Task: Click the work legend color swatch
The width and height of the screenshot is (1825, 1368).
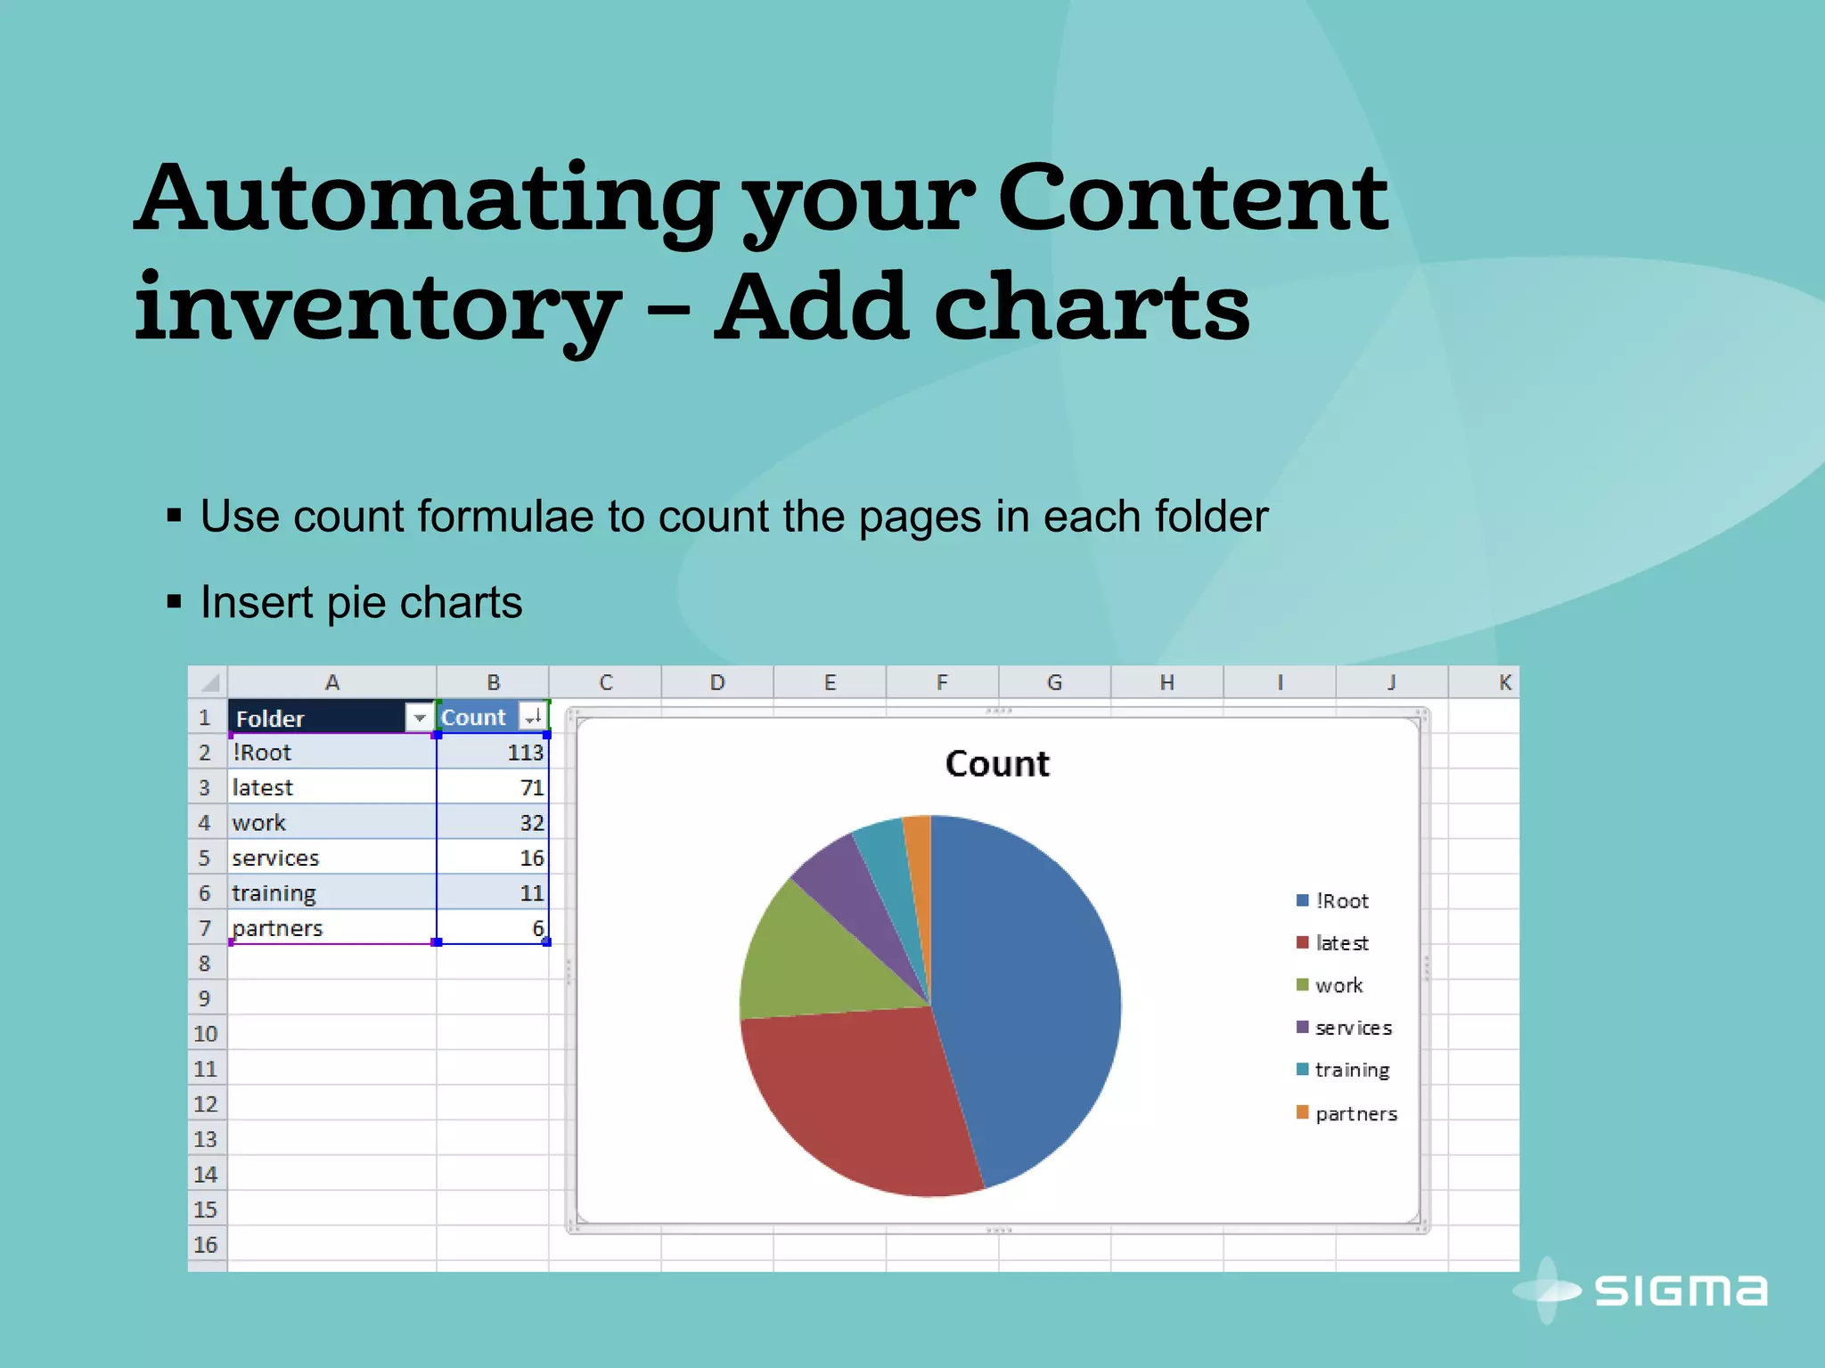Action: point(1302,985)
